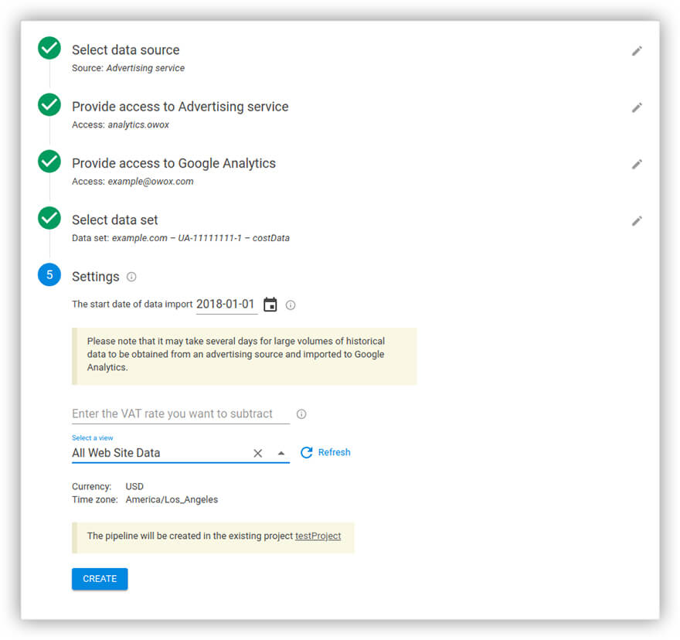Edit the Google Analytics access step
The image size is (680, 640).
pyautogui.click(x=637, y=164)
